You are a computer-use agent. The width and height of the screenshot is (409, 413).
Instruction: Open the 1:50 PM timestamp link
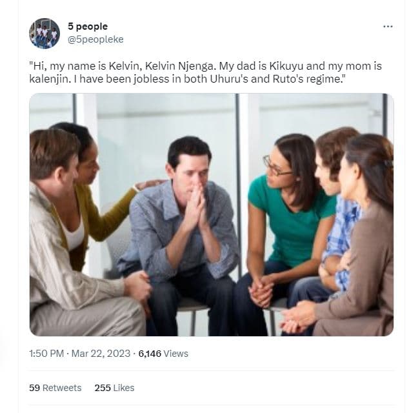point(46,354)
